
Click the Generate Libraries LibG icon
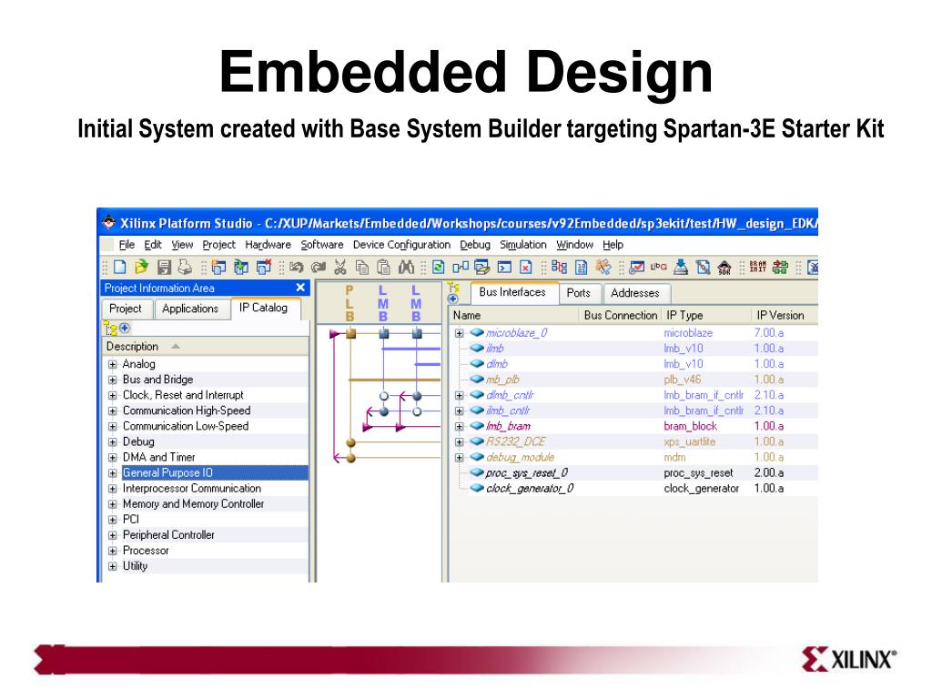click(659, 267)
